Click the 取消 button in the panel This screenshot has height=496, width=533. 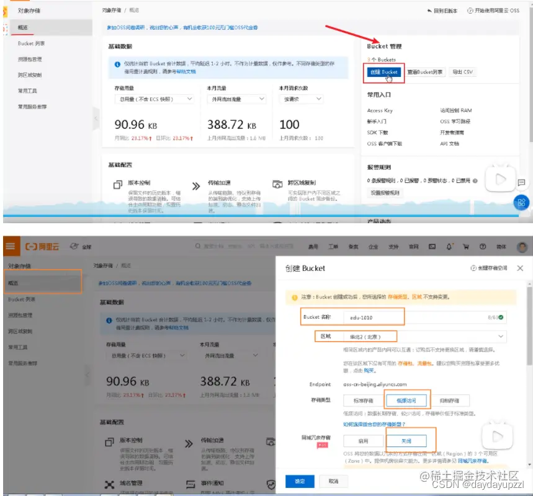point(333,481)
